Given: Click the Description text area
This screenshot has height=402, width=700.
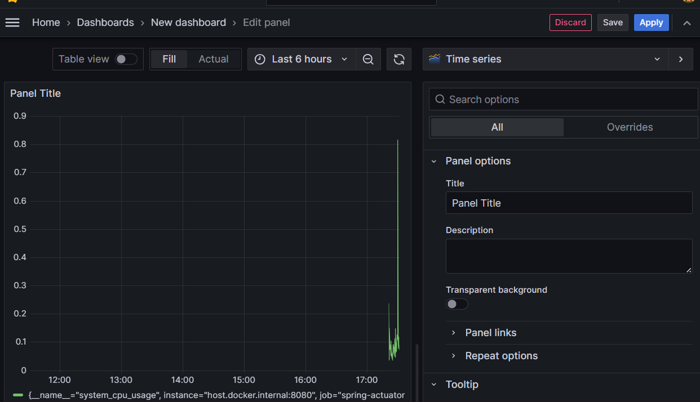Looking at the screenshot, I should (569, 256).
